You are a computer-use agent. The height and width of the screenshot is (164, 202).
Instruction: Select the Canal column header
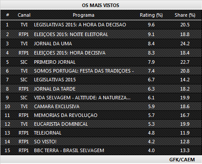click(24, 15)
